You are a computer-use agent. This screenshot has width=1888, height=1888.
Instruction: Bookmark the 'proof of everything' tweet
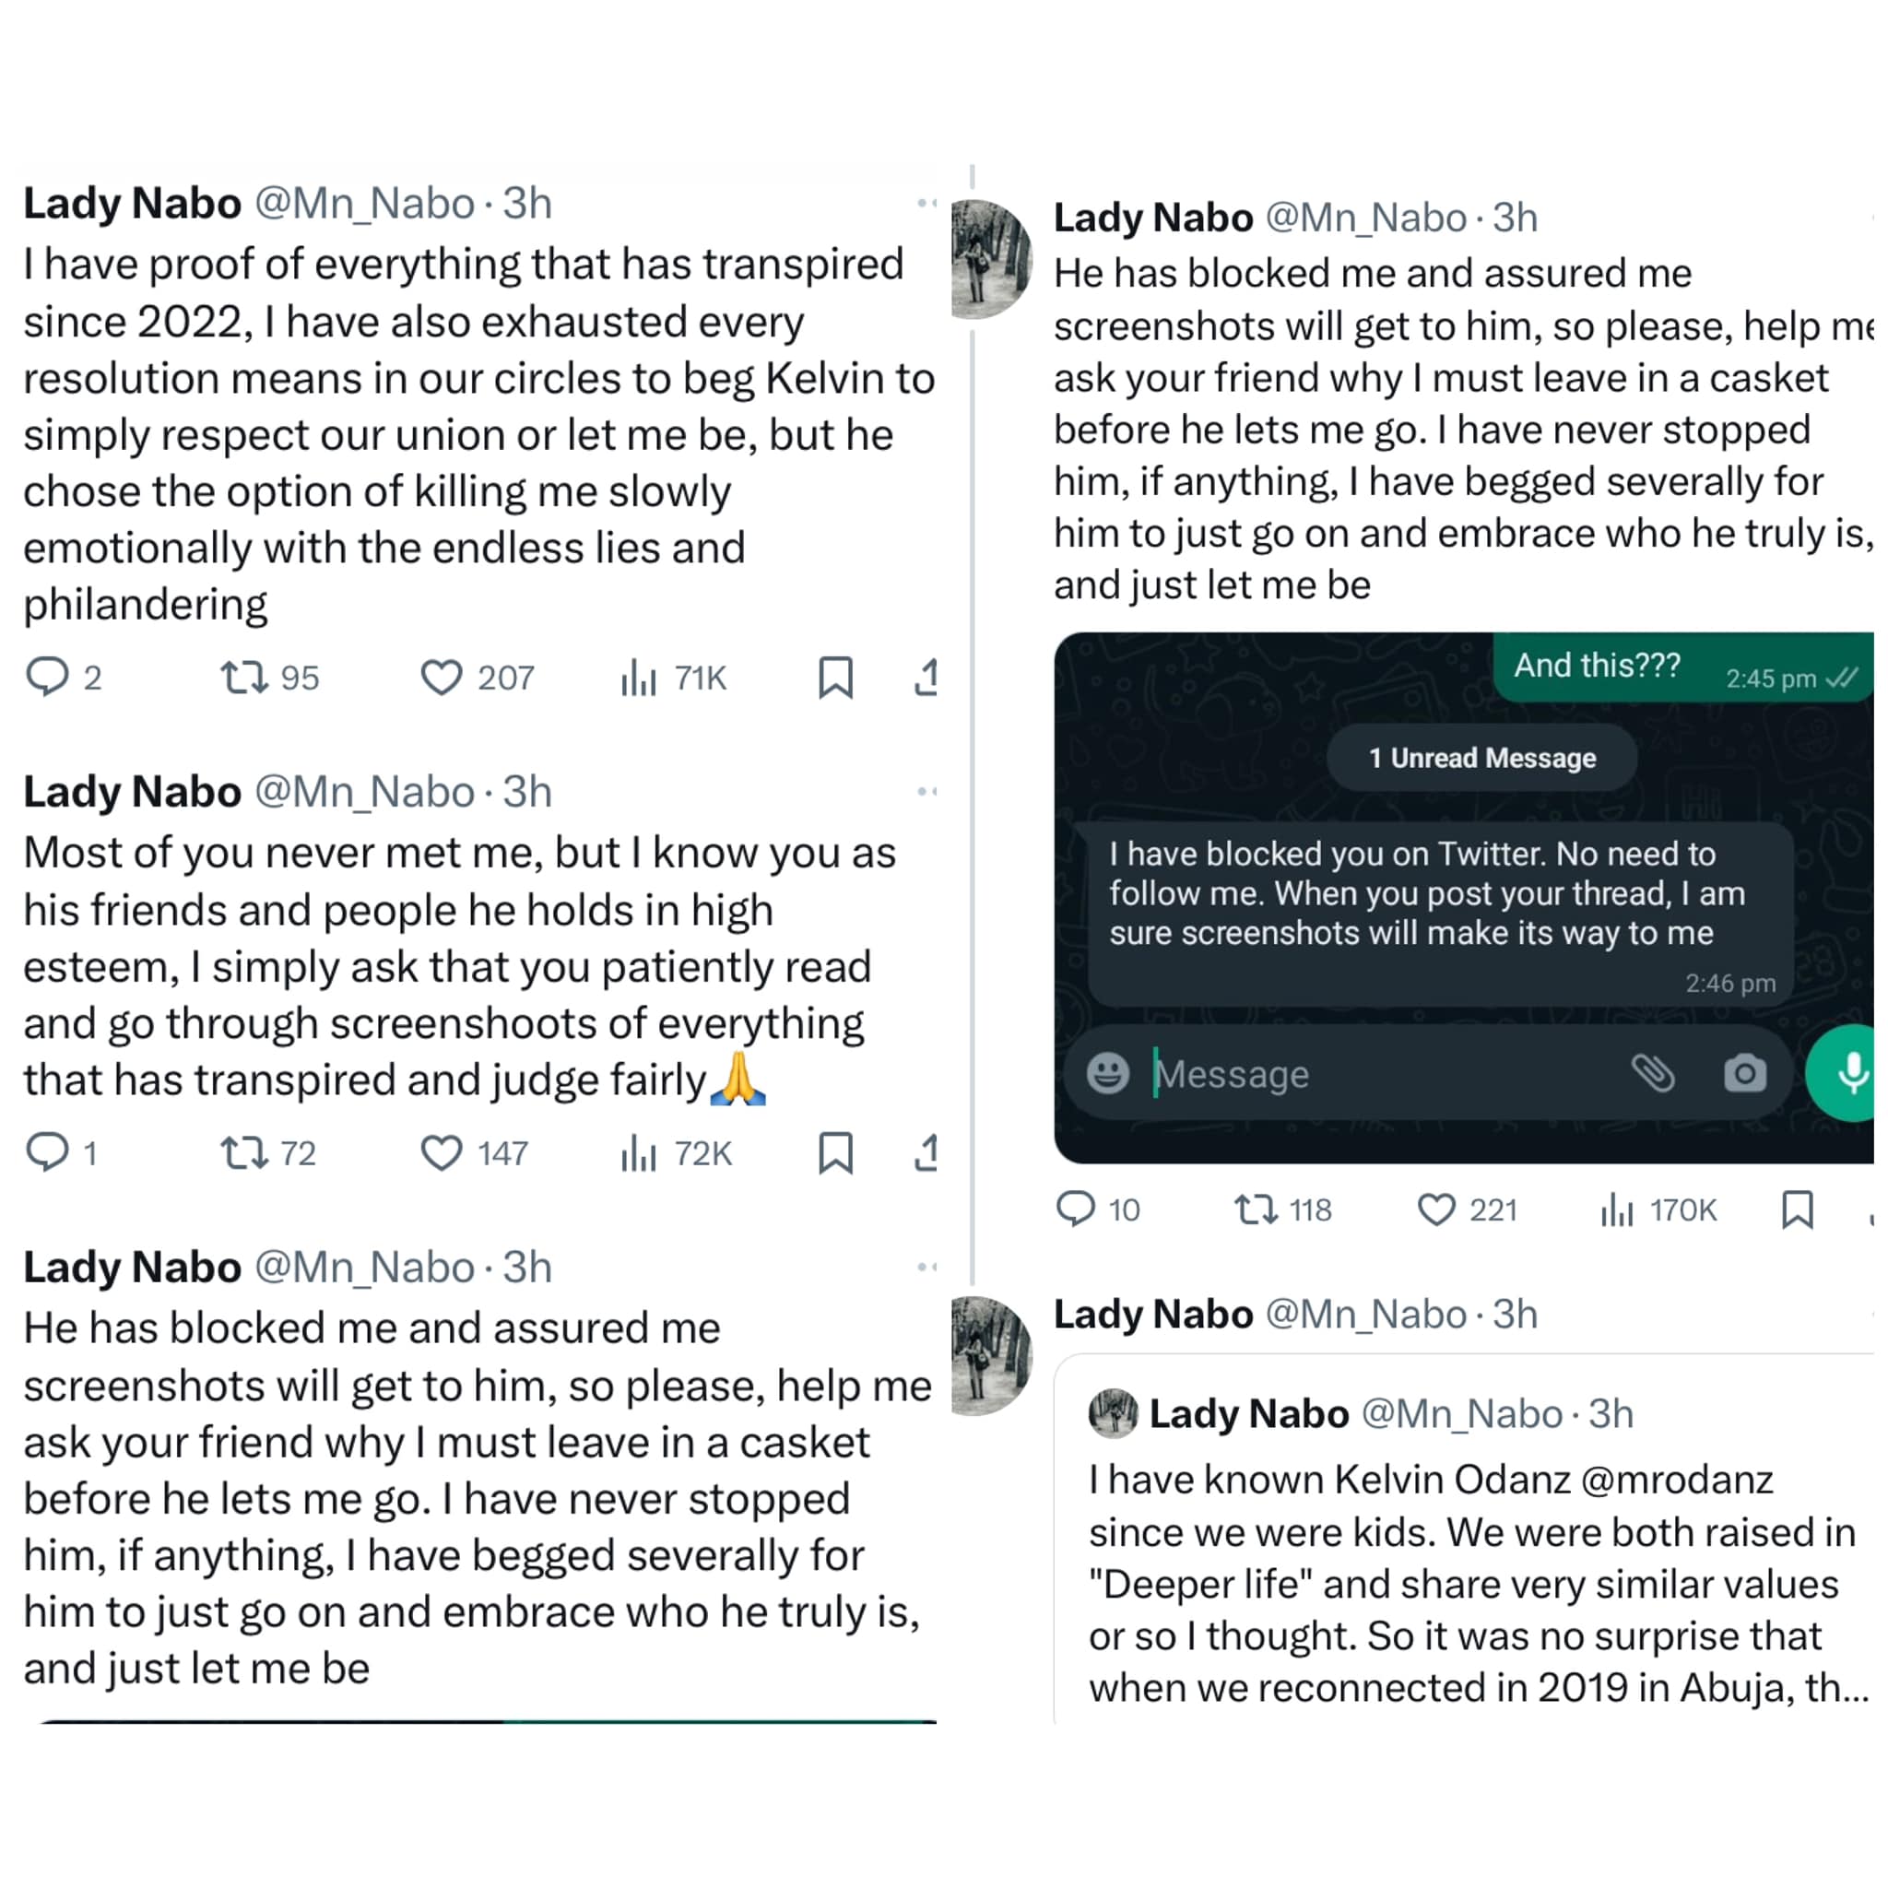[x=835, y=677]
